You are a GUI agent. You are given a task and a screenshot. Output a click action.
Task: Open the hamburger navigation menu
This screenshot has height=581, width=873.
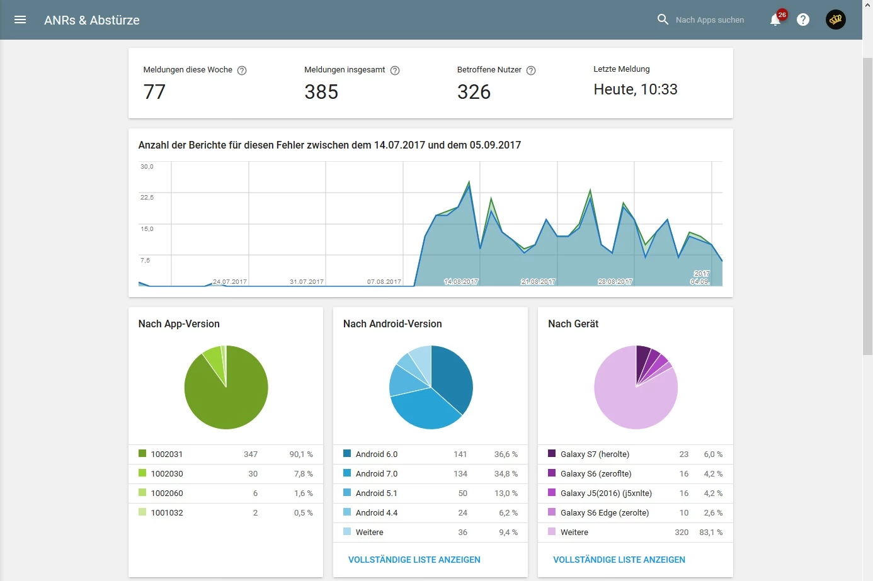pyautogui.click(x=20, y=20)
